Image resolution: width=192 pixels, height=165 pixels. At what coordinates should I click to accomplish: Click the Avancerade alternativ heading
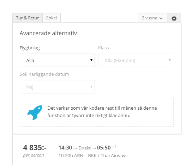pos(48,33)
